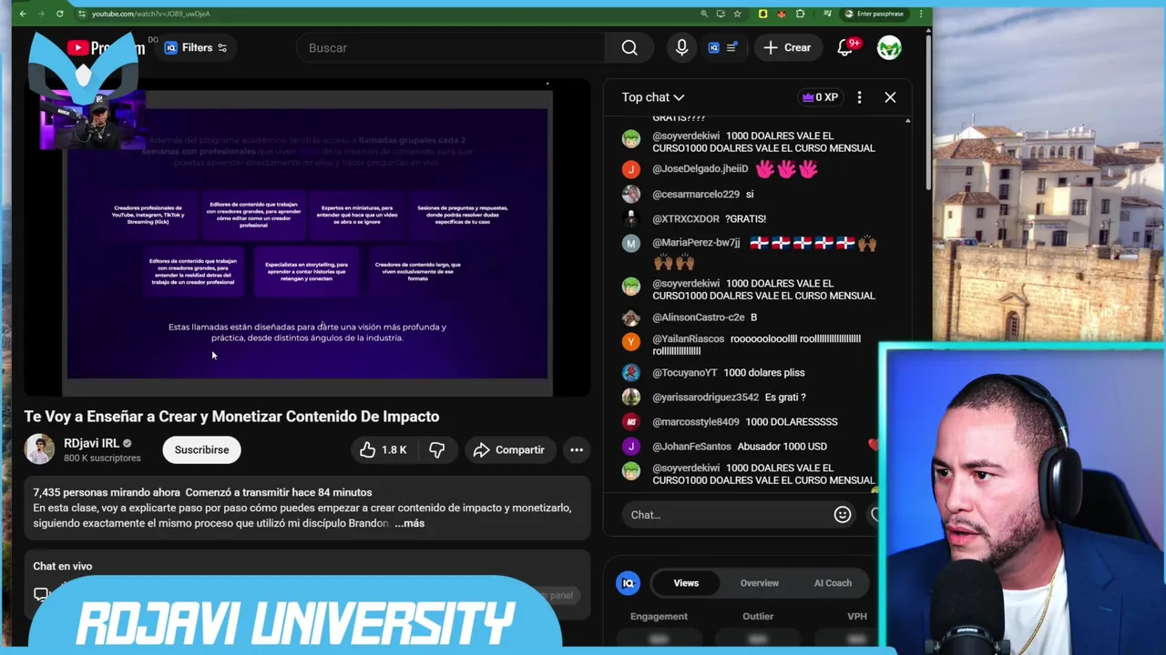Screen dimensions: 1166x655
Task: Open more actions ellipsis beside Compartir
Action: tap(577, 449)
